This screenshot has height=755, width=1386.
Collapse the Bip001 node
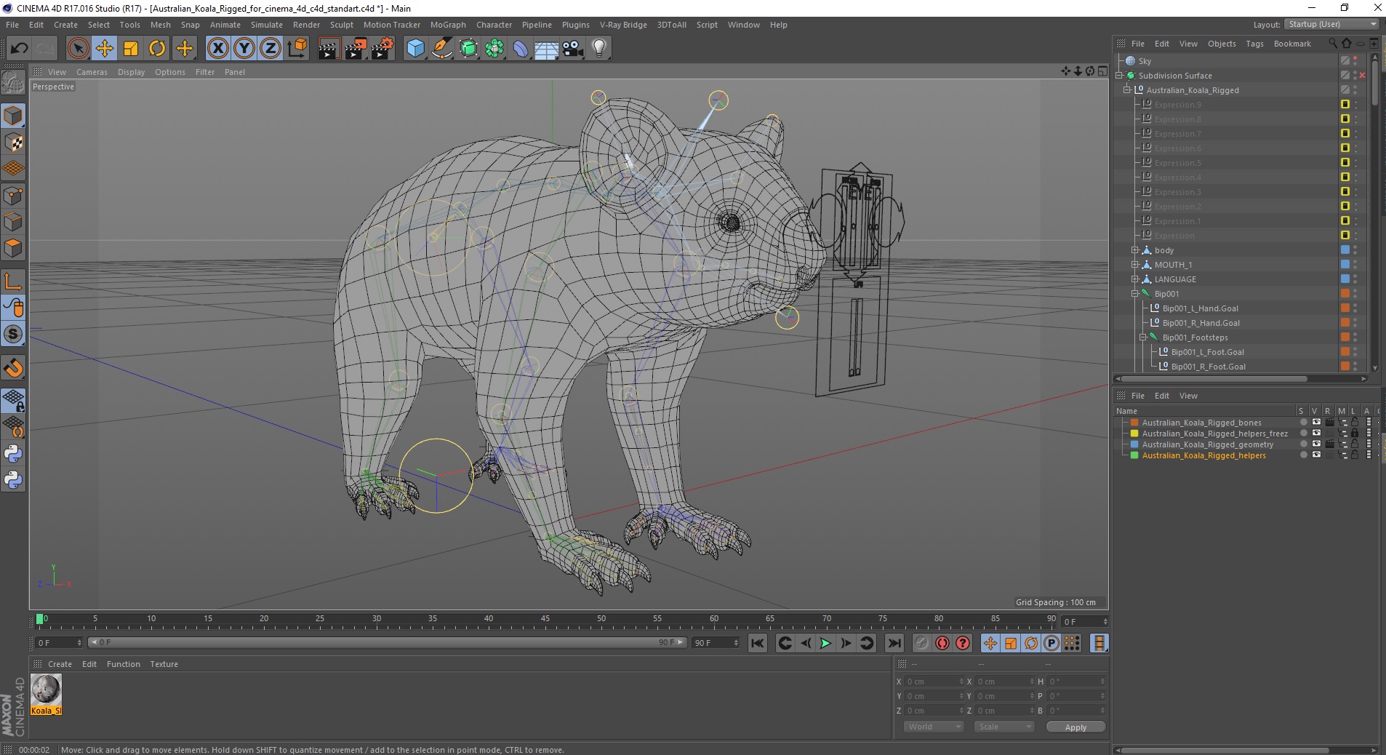coord(1135,294)
